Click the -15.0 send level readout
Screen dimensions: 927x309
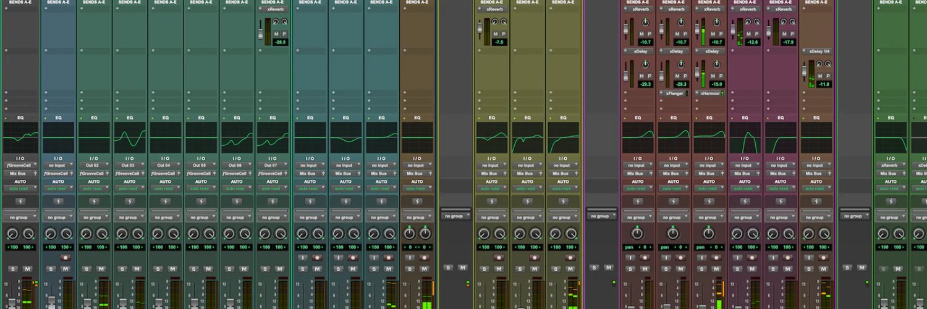pos(717,83)
